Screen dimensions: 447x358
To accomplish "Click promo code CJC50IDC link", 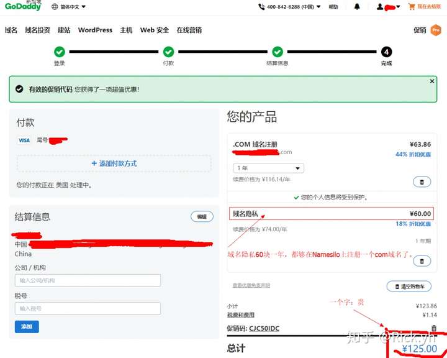I will (264, 328).
